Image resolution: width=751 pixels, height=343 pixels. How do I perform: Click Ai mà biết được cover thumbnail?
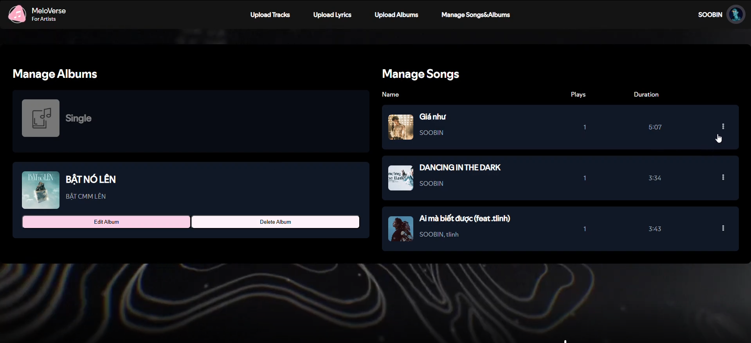[x=400, y=229]
